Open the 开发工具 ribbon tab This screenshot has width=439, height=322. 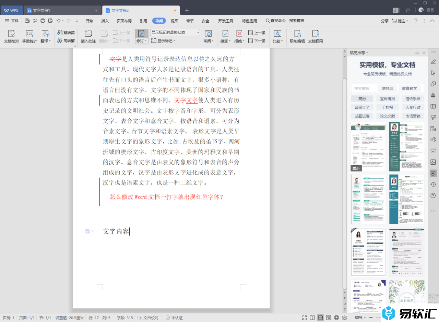point(226,21)
